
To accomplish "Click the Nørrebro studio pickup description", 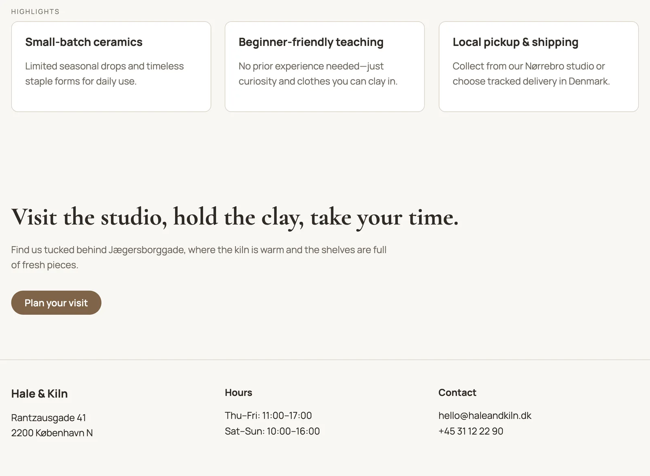I will [531, 74].
